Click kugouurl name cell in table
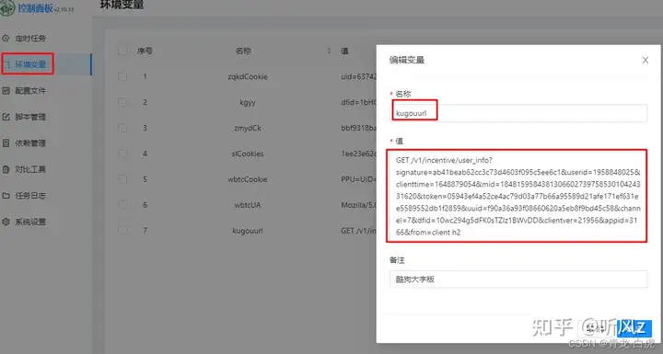This screenshot has width=663, height=354. point(248,231)
